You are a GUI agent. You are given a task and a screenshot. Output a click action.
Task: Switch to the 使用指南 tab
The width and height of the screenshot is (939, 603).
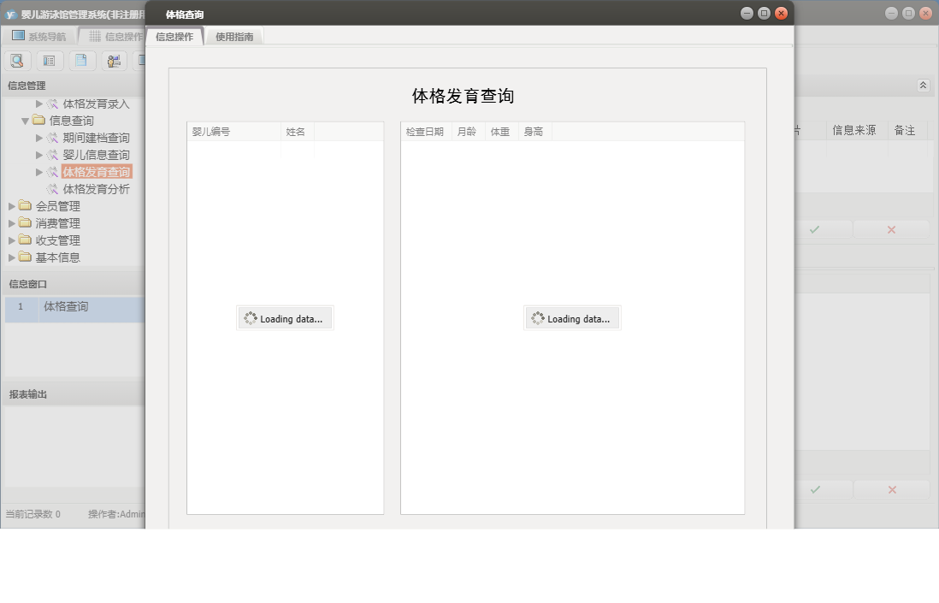[233, 37]
